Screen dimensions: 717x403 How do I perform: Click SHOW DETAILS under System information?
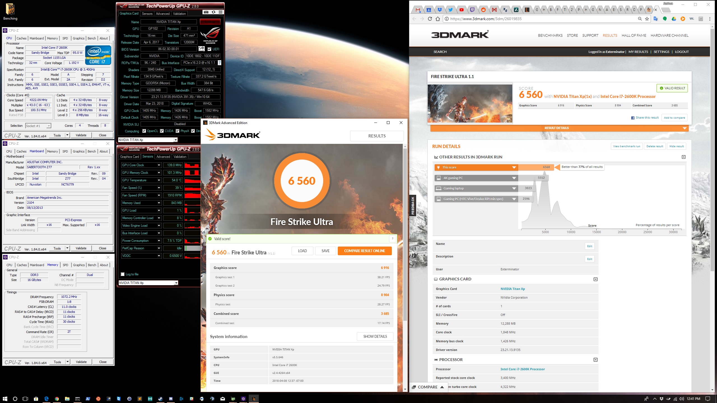(x=375, y=336)
